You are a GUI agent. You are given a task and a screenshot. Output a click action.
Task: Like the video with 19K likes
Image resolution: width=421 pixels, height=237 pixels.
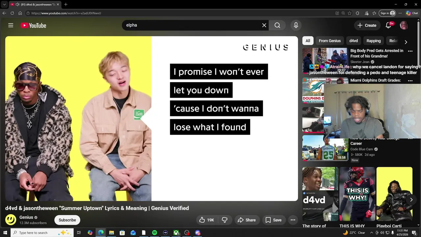207,220
